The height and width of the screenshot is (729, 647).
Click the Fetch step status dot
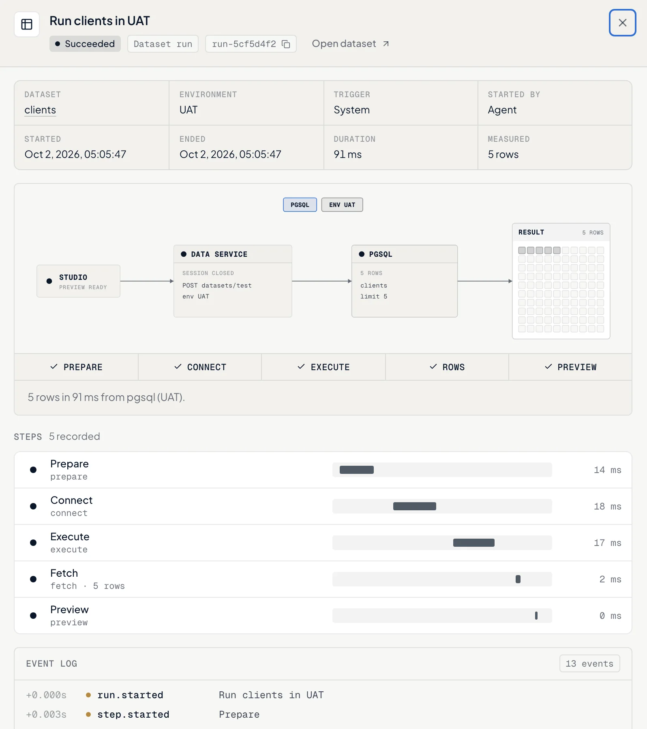point(33,579)
